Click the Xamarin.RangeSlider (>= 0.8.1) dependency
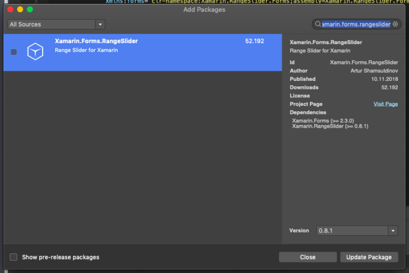This screenshot has height=273, width=409. pyautogui.click(x=330, y=126)
